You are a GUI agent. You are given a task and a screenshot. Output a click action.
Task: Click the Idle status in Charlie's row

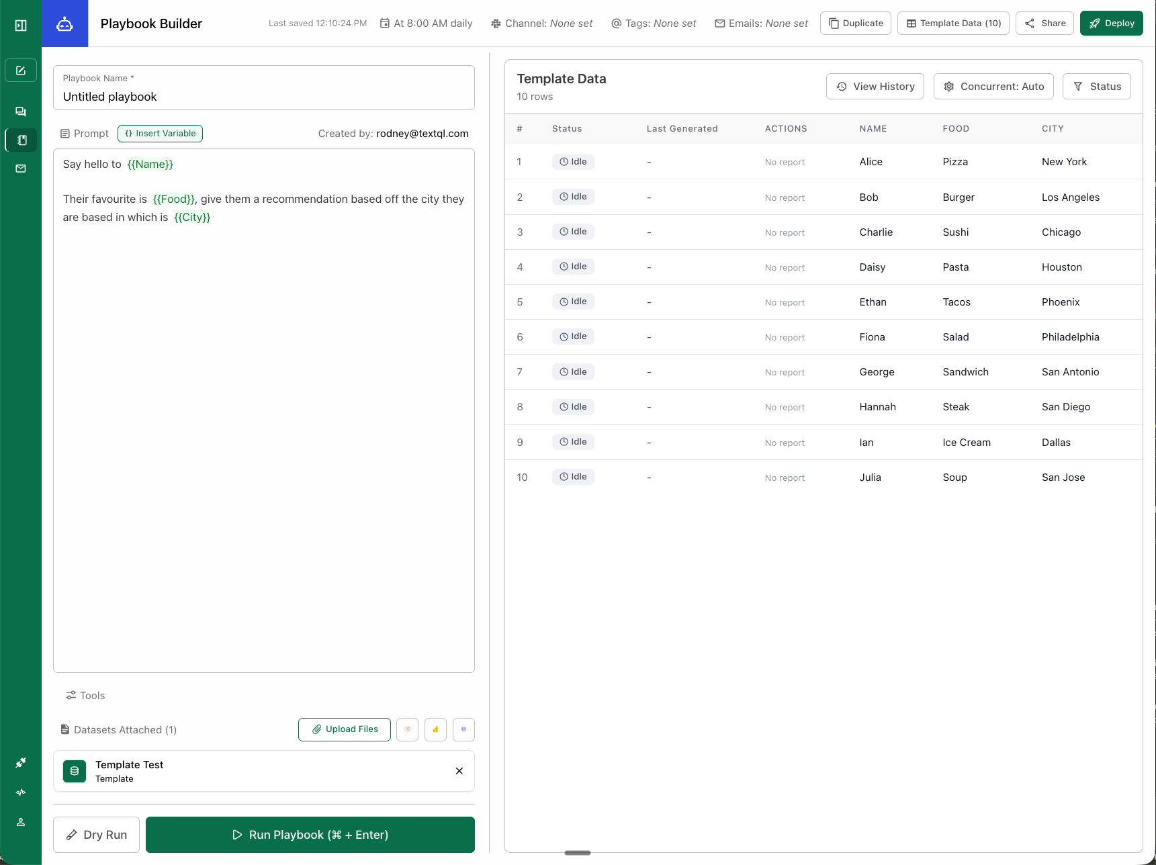click(573, 232)
